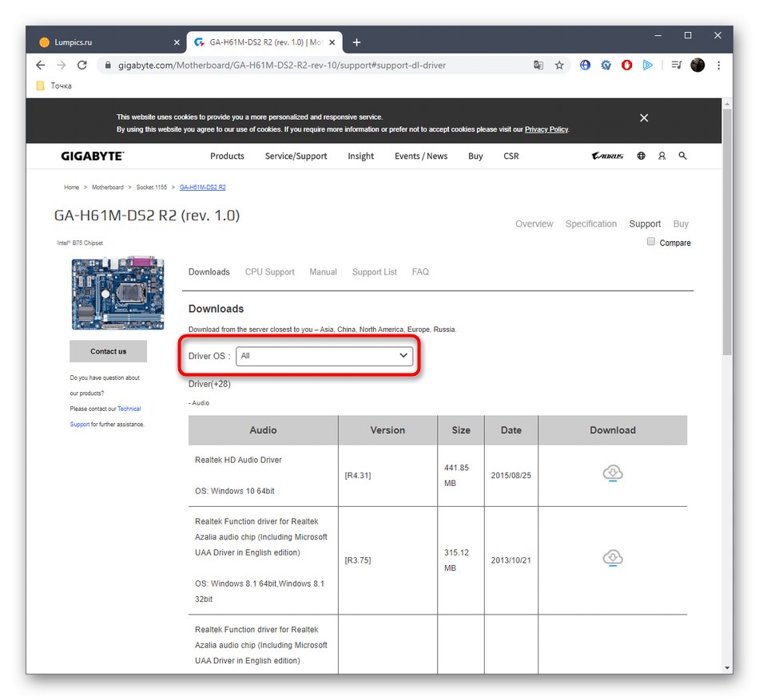This screenshot has width=759, height=700.
Task: Open the Technical Support link
Action: [129, 409]
